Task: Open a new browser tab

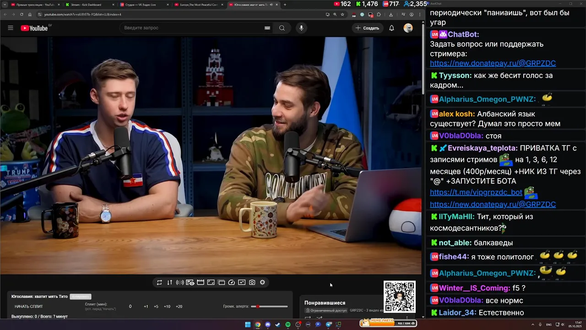Action: coord(285,5)
